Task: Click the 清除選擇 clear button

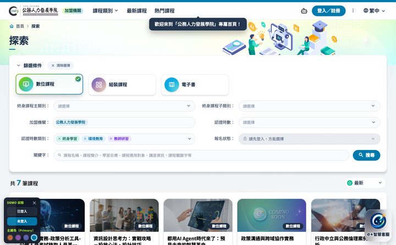Action: tap(61, 65)
